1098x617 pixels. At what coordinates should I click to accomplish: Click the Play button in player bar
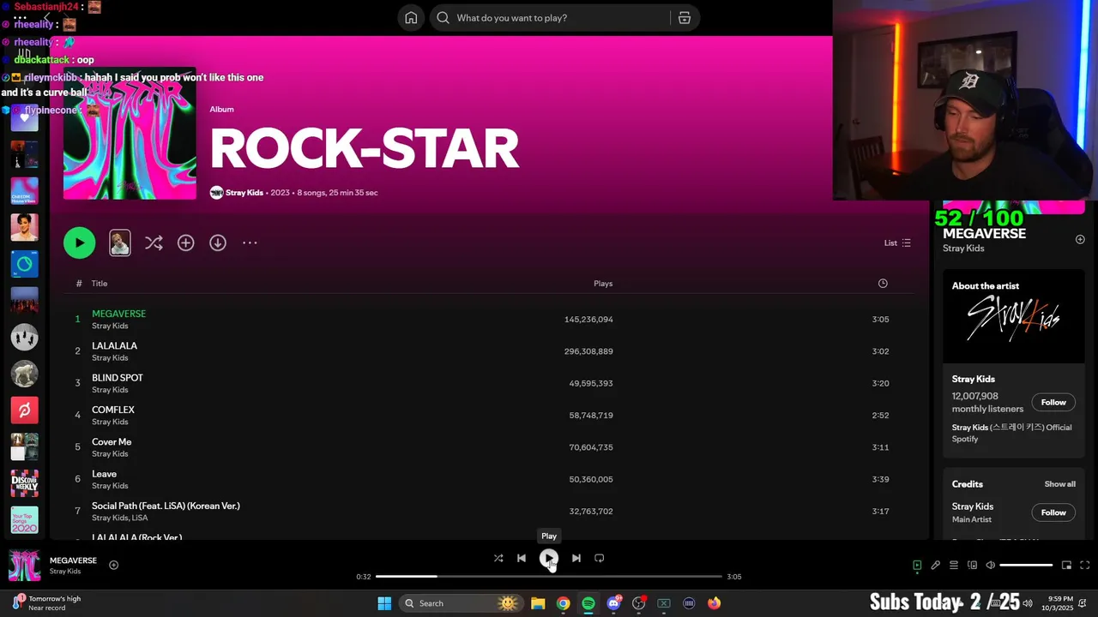549,559
